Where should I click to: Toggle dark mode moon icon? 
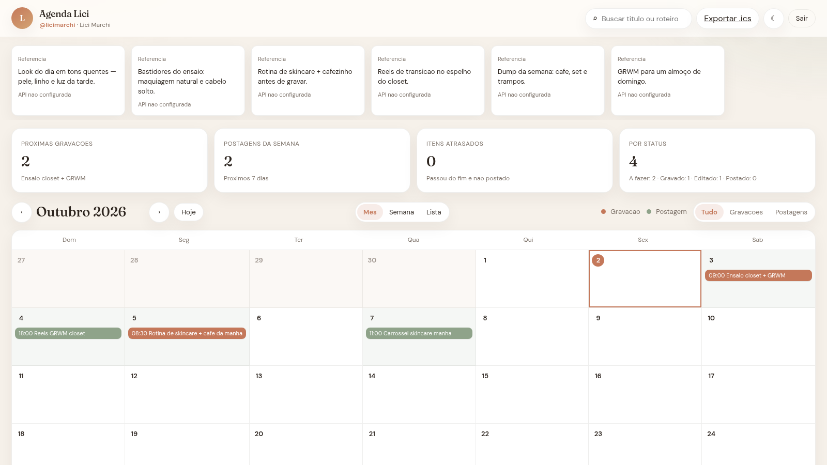773,19
